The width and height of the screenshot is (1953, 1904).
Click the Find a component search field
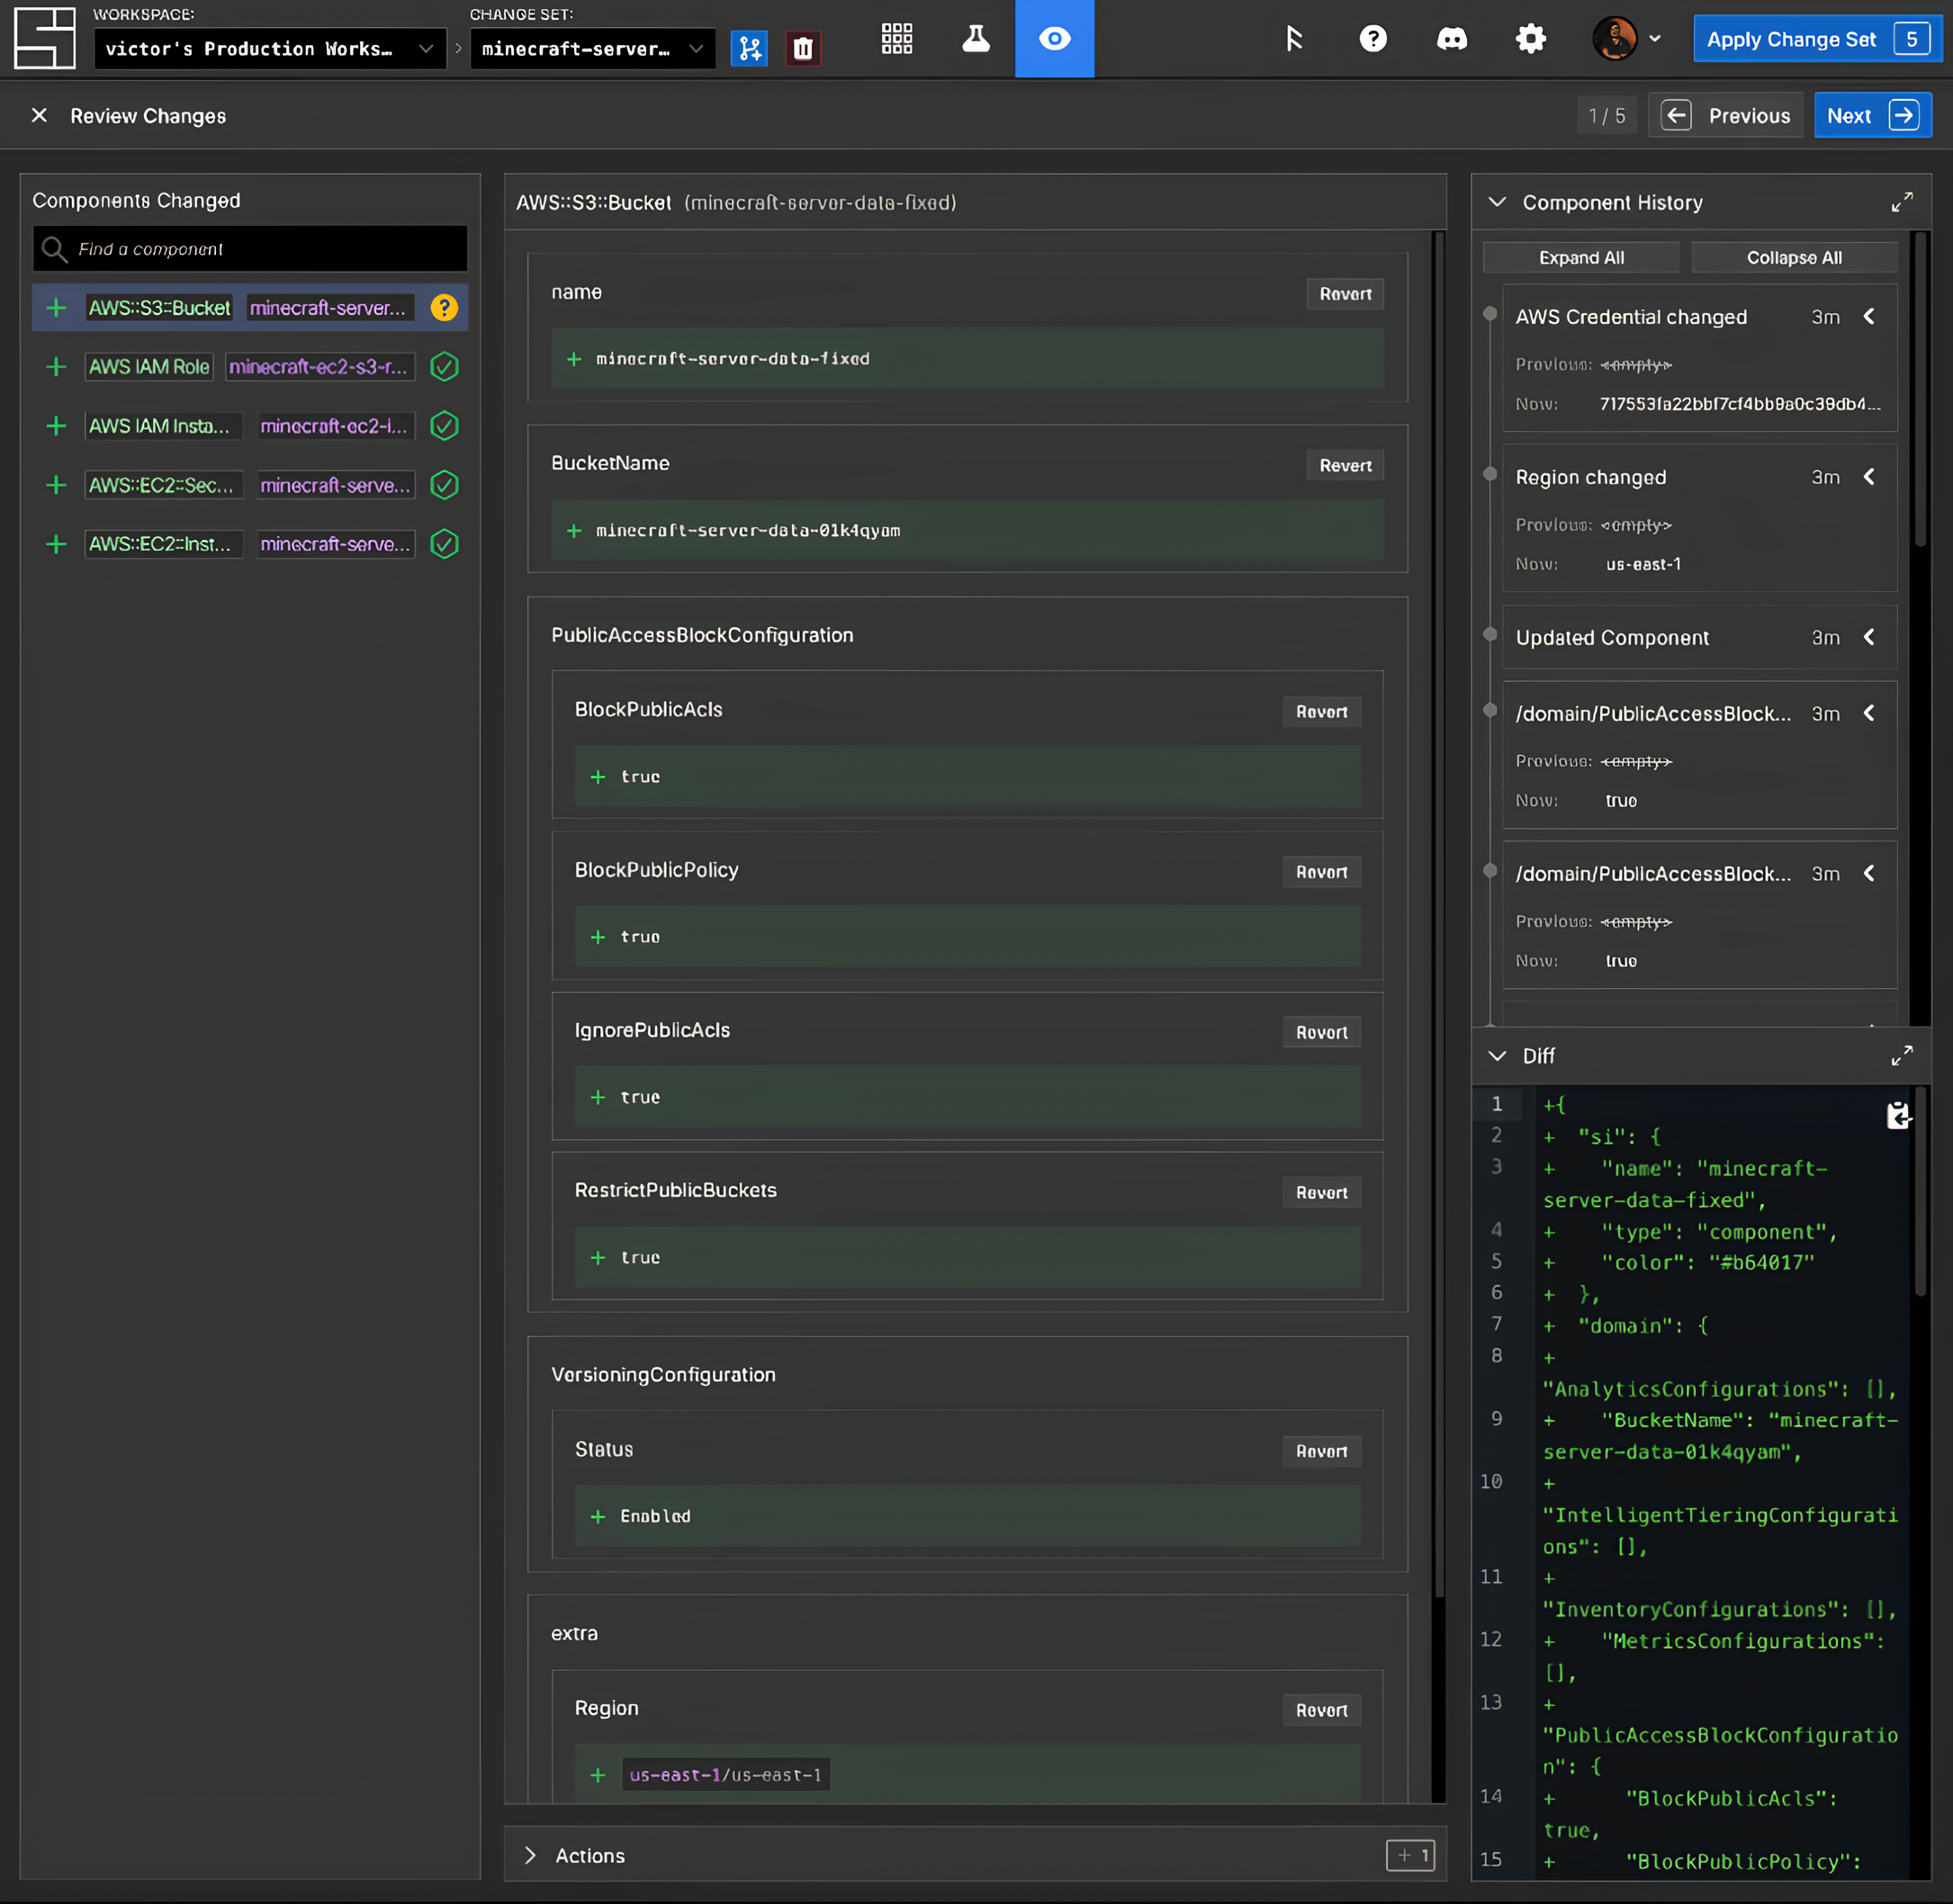click(x=250, y=249)
